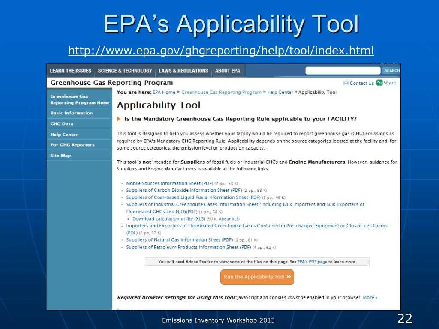Screen dimensions: 439x329
Task: Click More link for browser settings
Action: point(370,297)
